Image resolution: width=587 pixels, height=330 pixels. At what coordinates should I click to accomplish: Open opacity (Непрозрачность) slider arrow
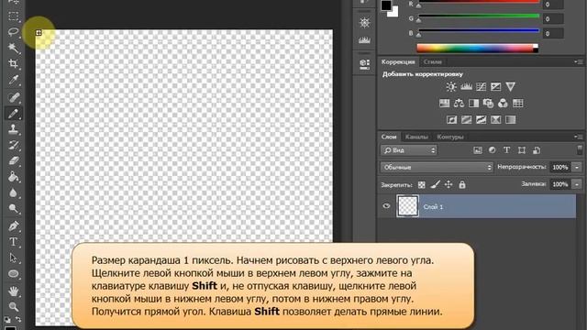pyautogui.click(x=577, y=167)
